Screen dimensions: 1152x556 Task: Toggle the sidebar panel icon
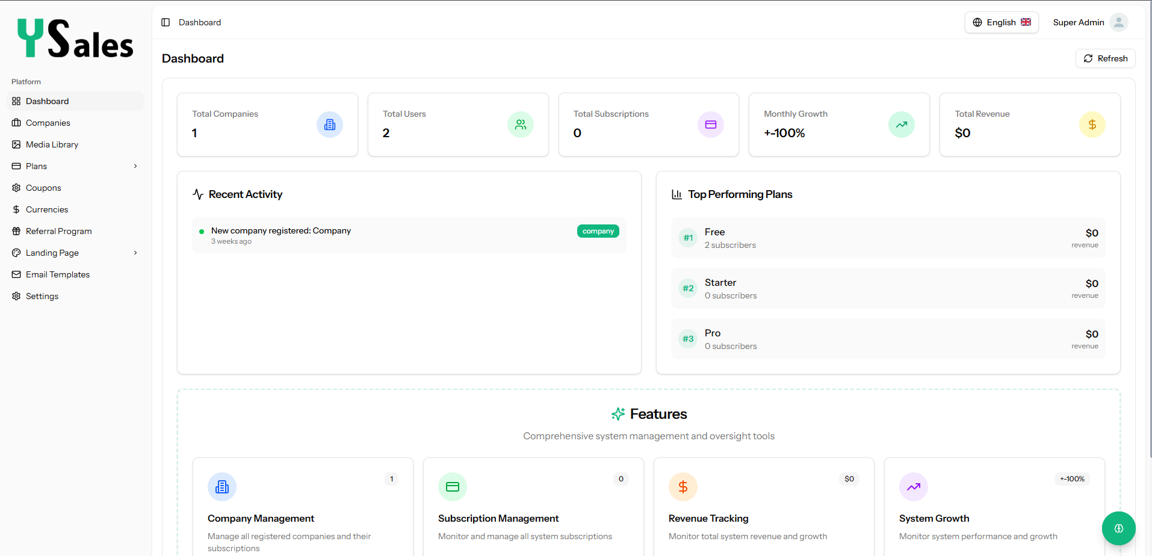[166, 22]
